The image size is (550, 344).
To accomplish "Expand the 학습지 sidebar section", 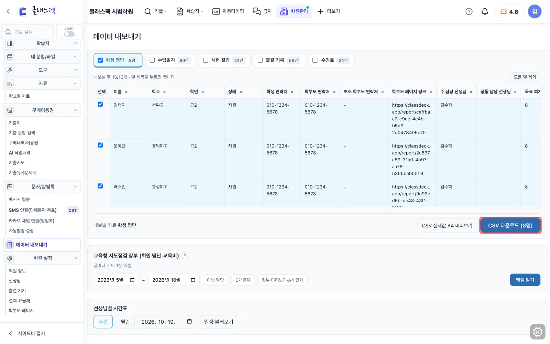I will pos(42,43).
